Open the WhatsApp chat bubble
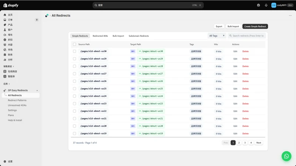This screenshot has width=296, height=166. 286,156
